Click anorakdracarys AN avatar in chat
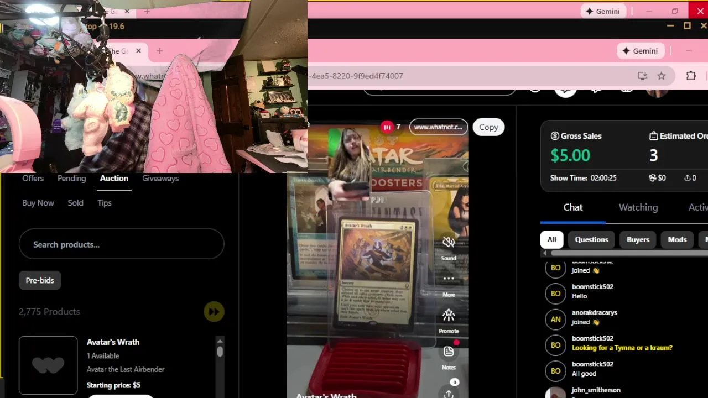Screen dimensions: 708x398 coord(556,319)
